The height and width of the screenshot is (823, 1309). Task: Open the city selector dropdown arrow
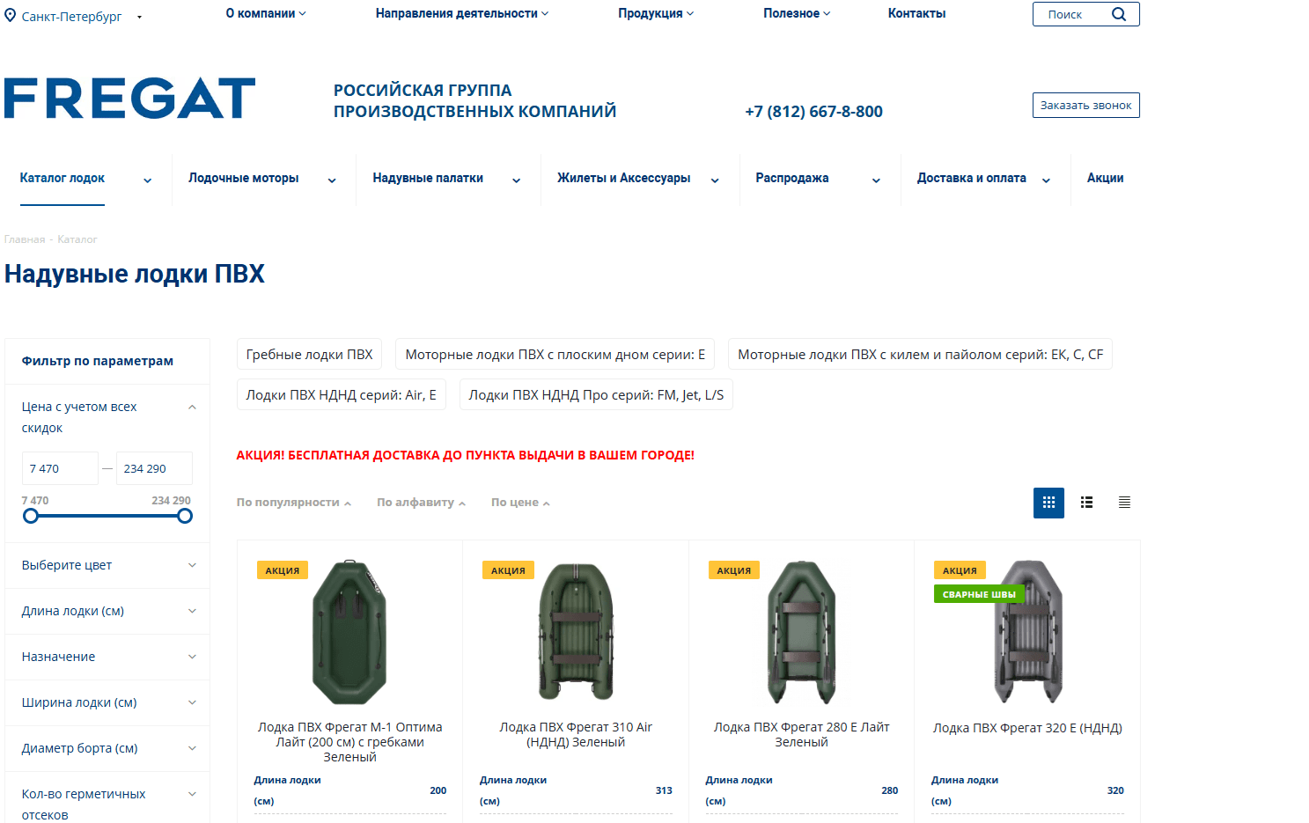[x=139, y=17]
